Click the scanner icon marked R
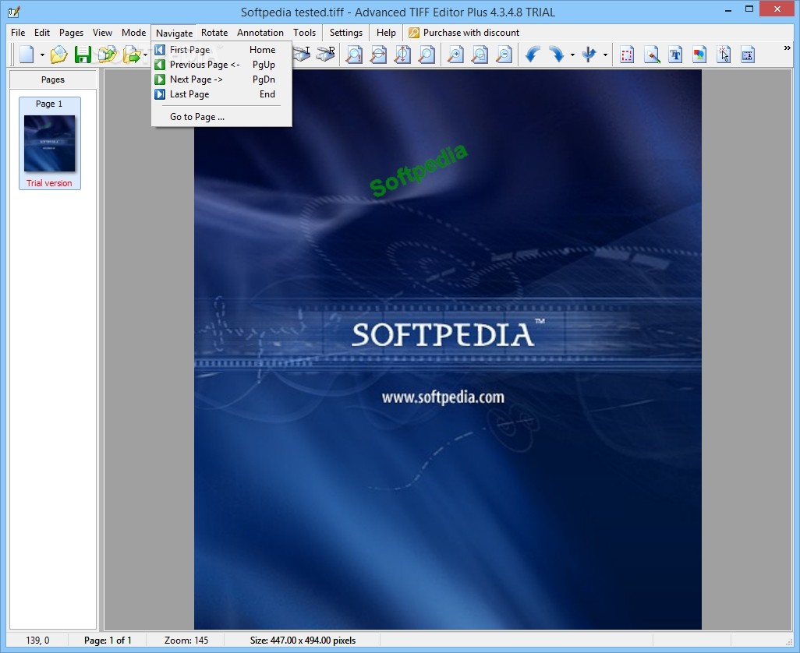Screen dimensions: 800x653 325,54
